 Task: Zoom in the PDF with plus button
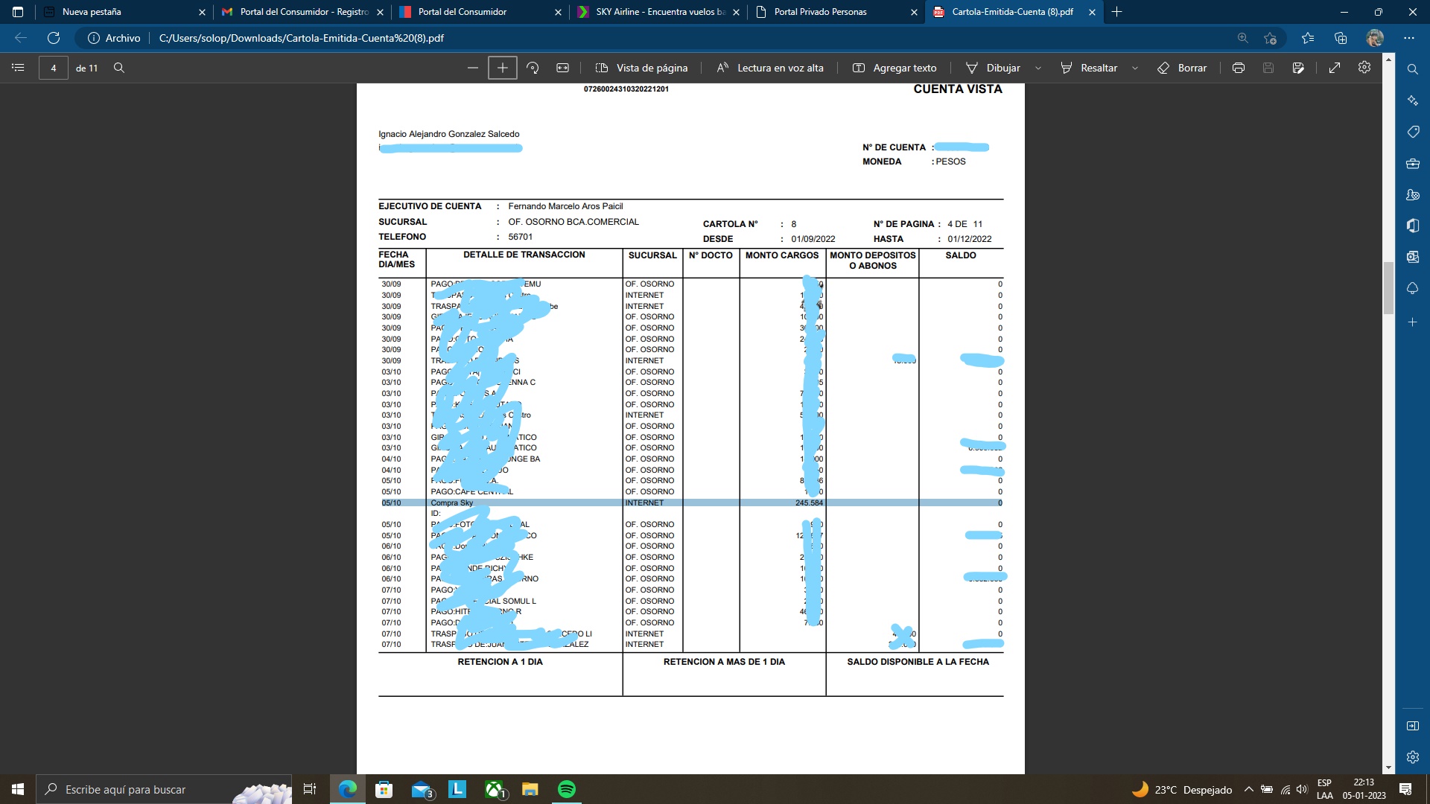(x=503, y=68)
